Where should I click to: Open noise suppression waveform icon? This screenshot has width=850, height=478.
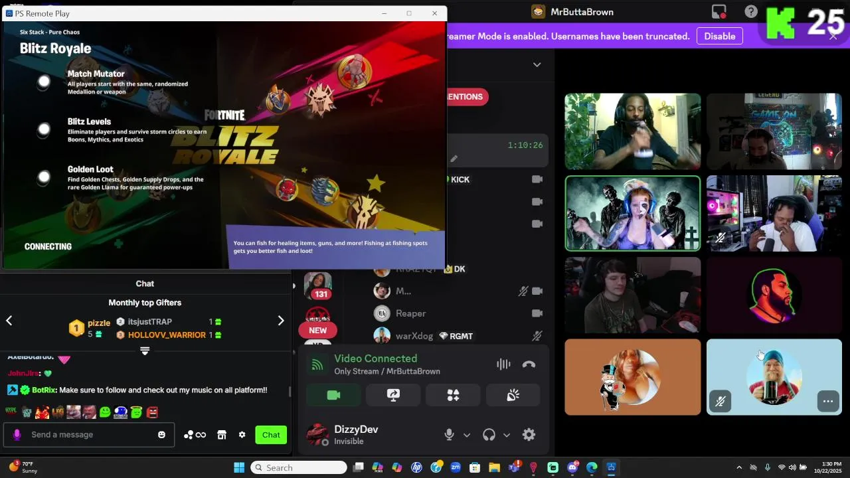click(x=503, y=364)
